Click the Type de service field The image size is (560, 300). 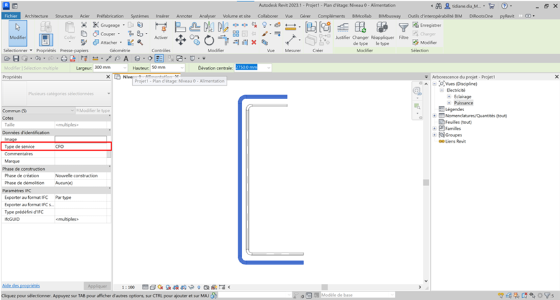[x=80, y=146]
